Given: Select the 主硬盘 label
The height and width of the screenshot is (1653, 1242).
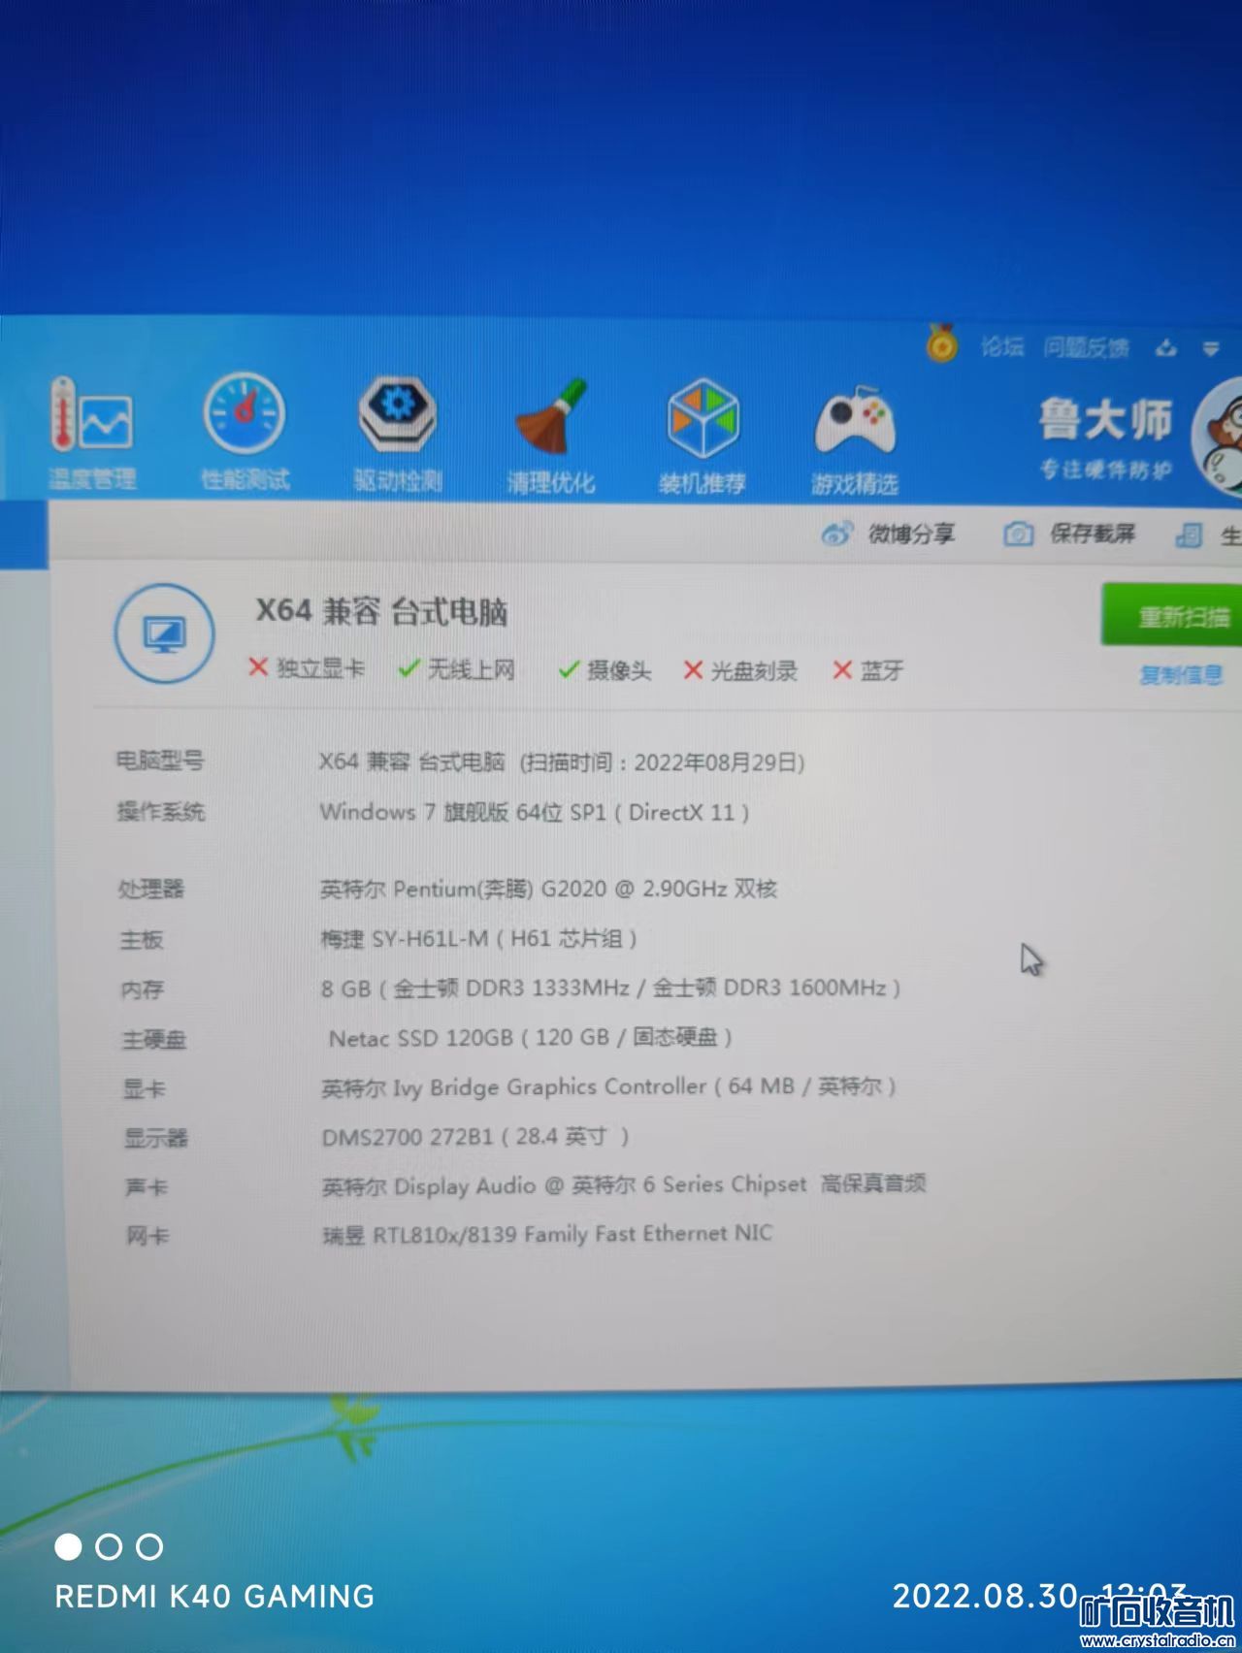Looking at the screenshot, I should click(154, 1040).
